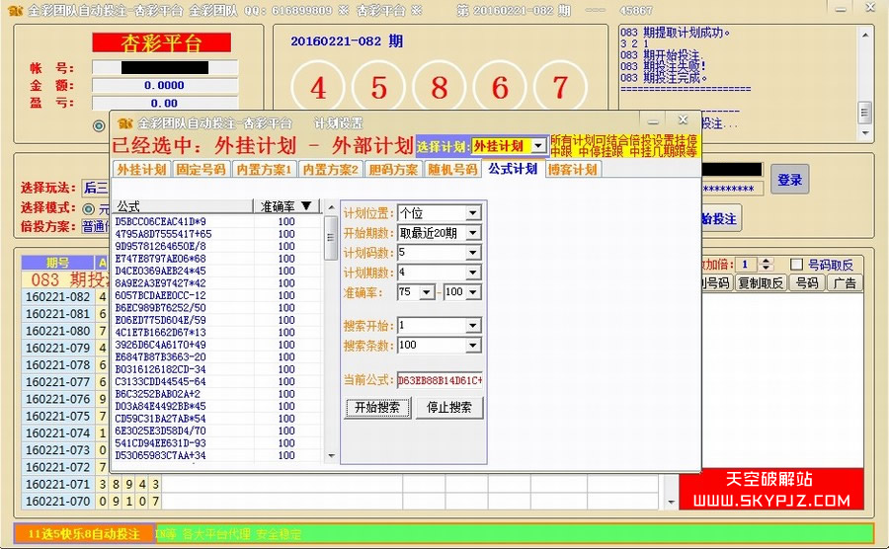Select the radio button below the 盈亏 field
This screenshot has width=889, height=549.
tap(99, 125)
